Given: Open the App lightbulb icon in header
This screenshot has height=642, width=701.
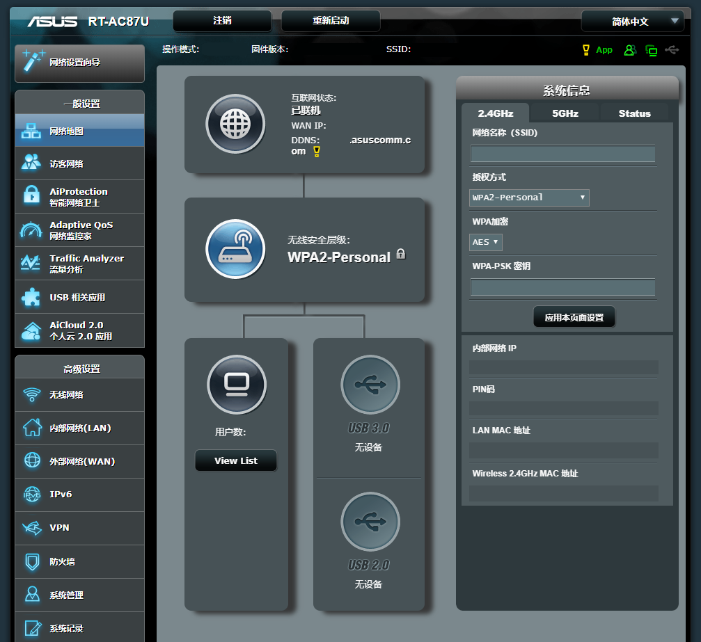Looking at the screenshot, I should pos(586,50).
